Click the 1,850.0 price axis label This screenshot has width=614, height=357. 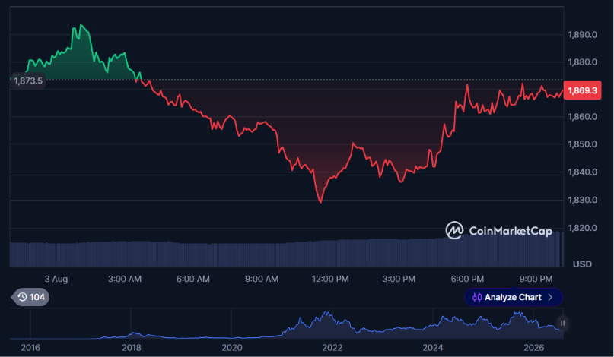click(582, 144)
